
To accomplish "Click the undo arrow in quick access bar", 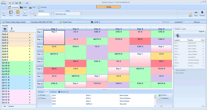I will 10,3.
